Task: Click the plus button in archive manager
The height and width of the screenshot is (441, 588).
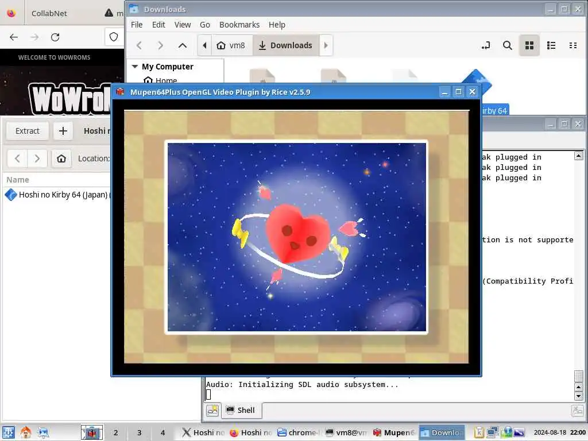Action: (x=63, y=131)
